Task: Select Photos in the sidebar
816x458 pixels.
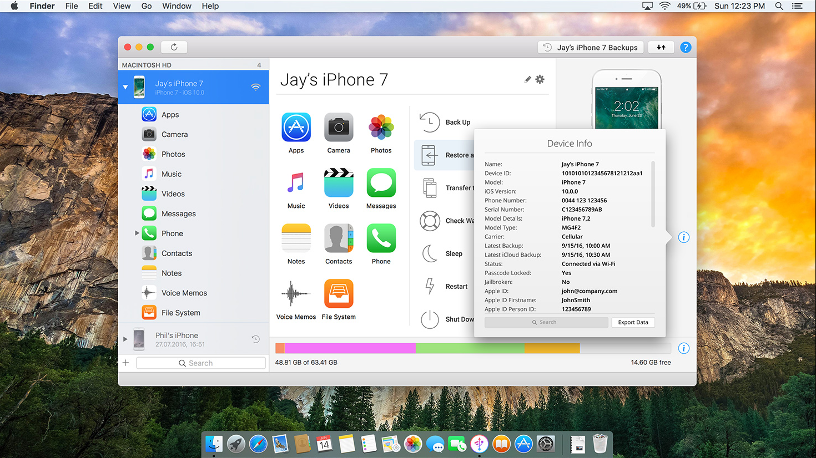Action: pyautogui.click(x=193, y=154)
